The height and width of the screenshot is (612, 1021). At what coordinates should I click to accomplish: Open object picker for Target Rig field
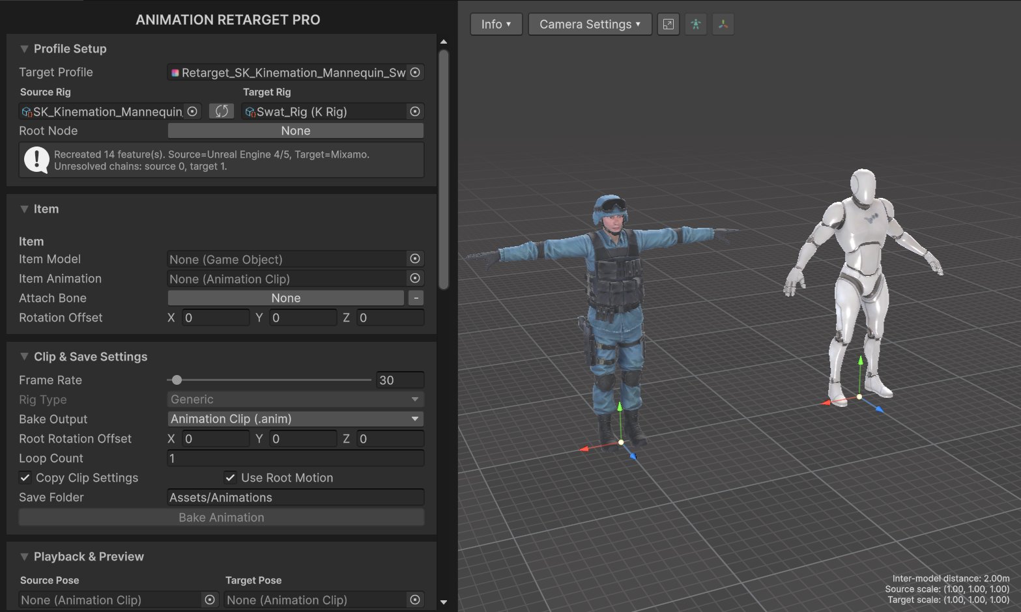pos(415,111)
